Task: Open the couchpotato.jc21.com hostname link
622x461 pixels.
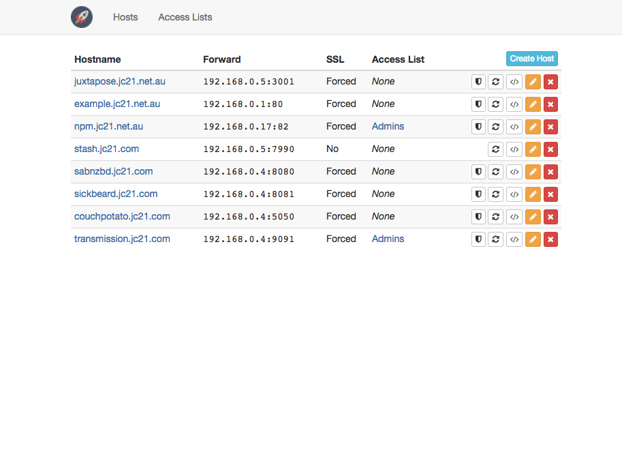Action: tap(122, 216)
